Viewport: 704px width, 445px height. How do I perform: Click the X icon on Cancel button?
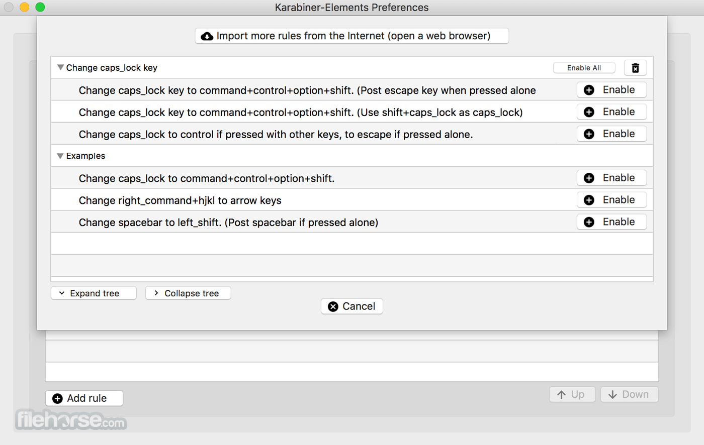click(x=333, y=306)
